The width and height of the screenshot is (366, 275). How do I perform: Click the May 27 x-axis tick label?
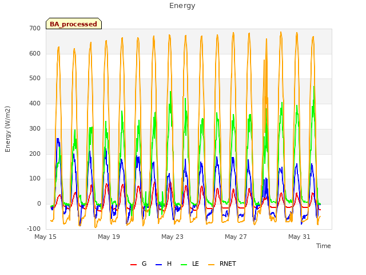point(236,237)
